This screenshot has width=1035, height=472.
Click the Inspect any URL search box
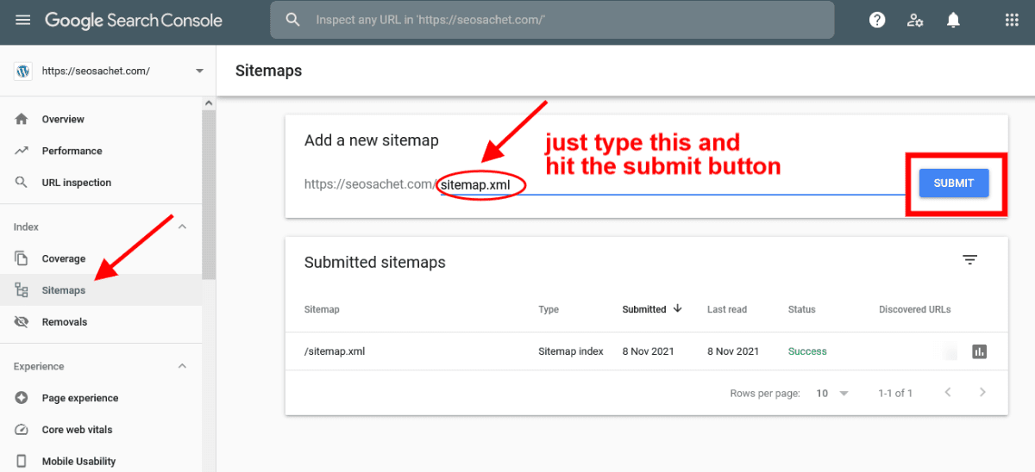(552, 19)
